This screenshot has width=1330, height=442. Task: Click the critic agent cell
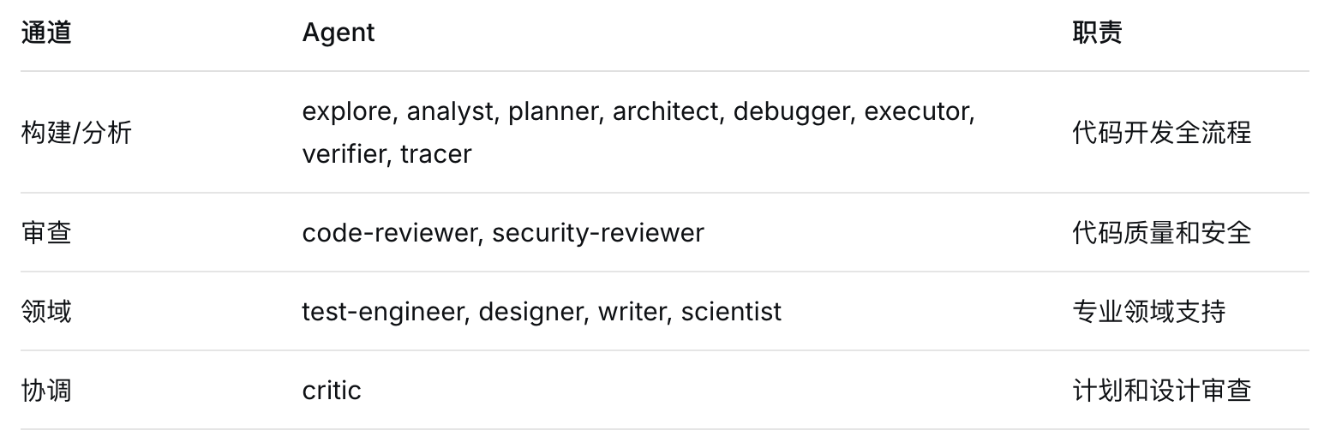(x=332, y=391)
